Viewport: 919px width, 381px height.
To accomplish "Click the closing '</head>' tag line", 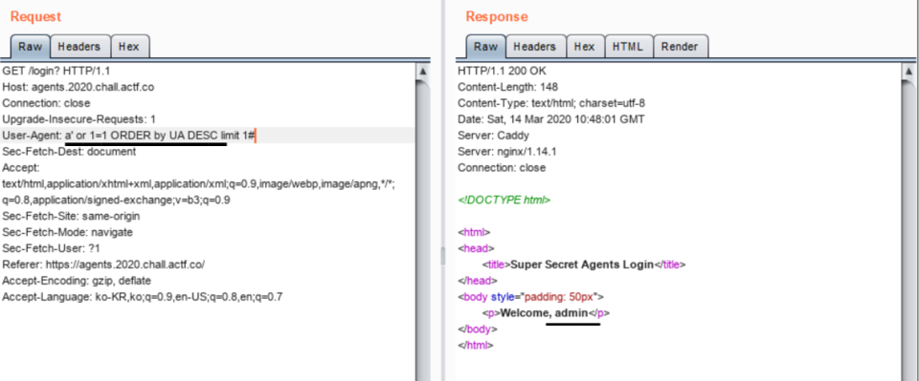I will tap(478, 281).
